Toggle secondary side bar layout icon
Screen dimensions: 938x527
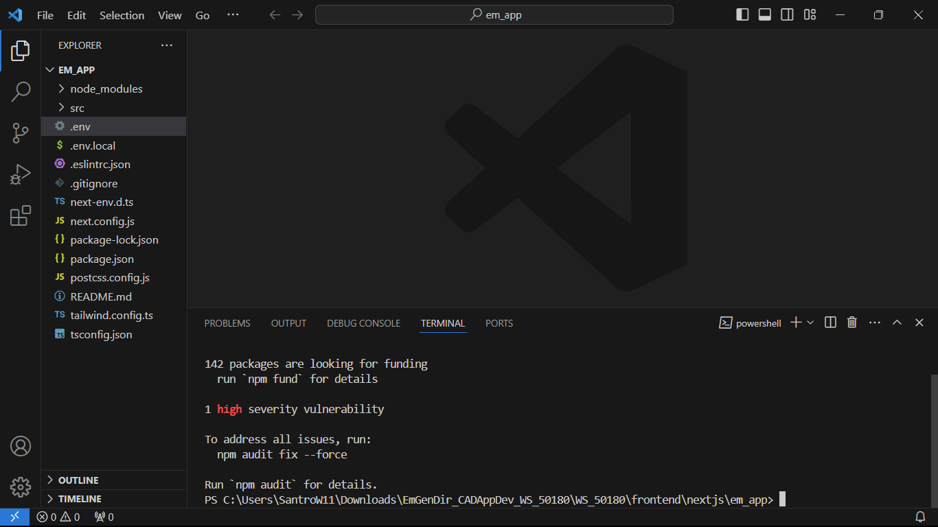(788, 14)
